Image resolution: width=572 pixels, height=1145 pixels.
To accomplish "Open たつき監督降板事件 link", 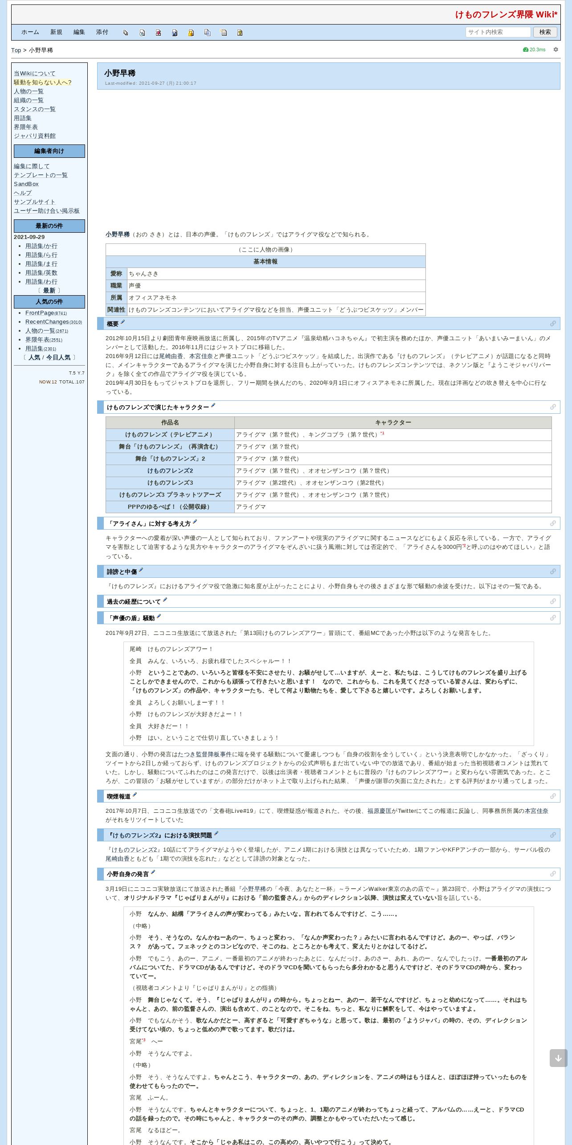I will click(x=205, y=754).
